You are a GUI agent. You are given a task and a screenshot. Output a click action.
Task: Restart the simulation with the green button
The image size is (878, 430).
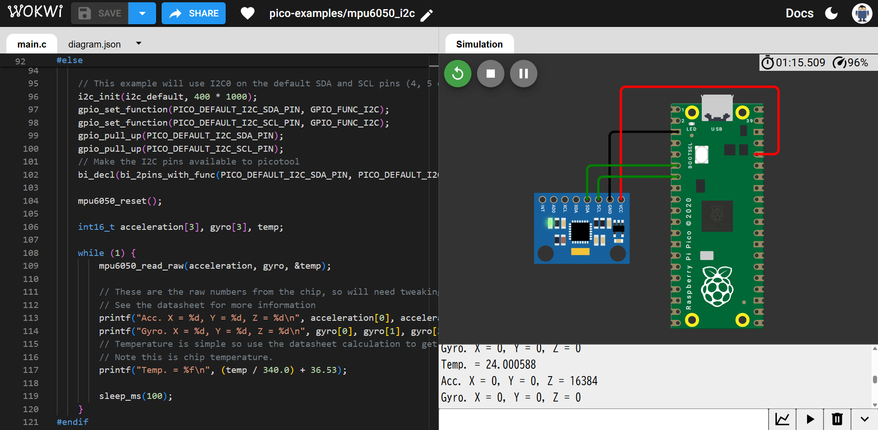point(458,74)
